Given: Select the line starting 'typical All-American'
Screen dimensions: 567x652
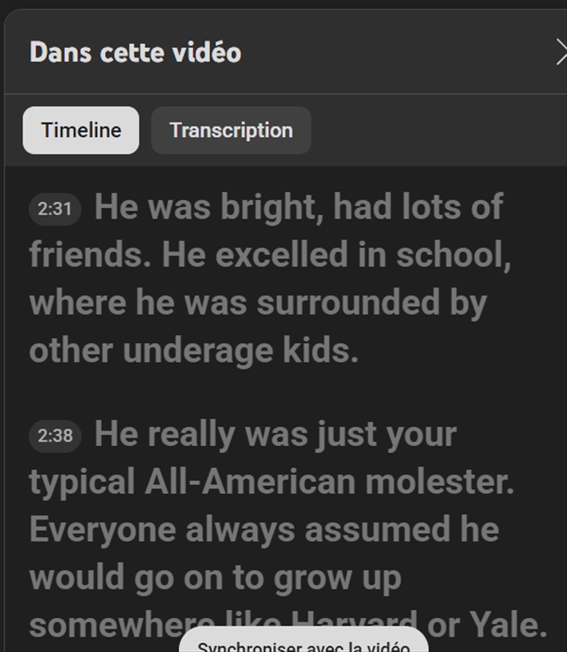Looking at the screenshot, I should [271, 482].
